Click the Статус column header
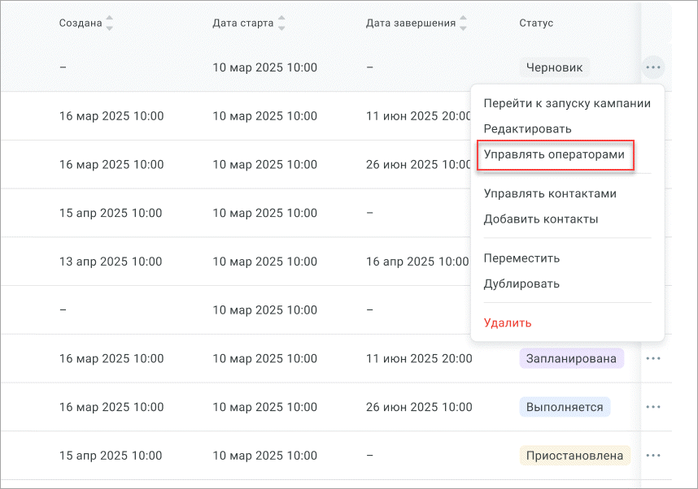 (x=536, y=23)
